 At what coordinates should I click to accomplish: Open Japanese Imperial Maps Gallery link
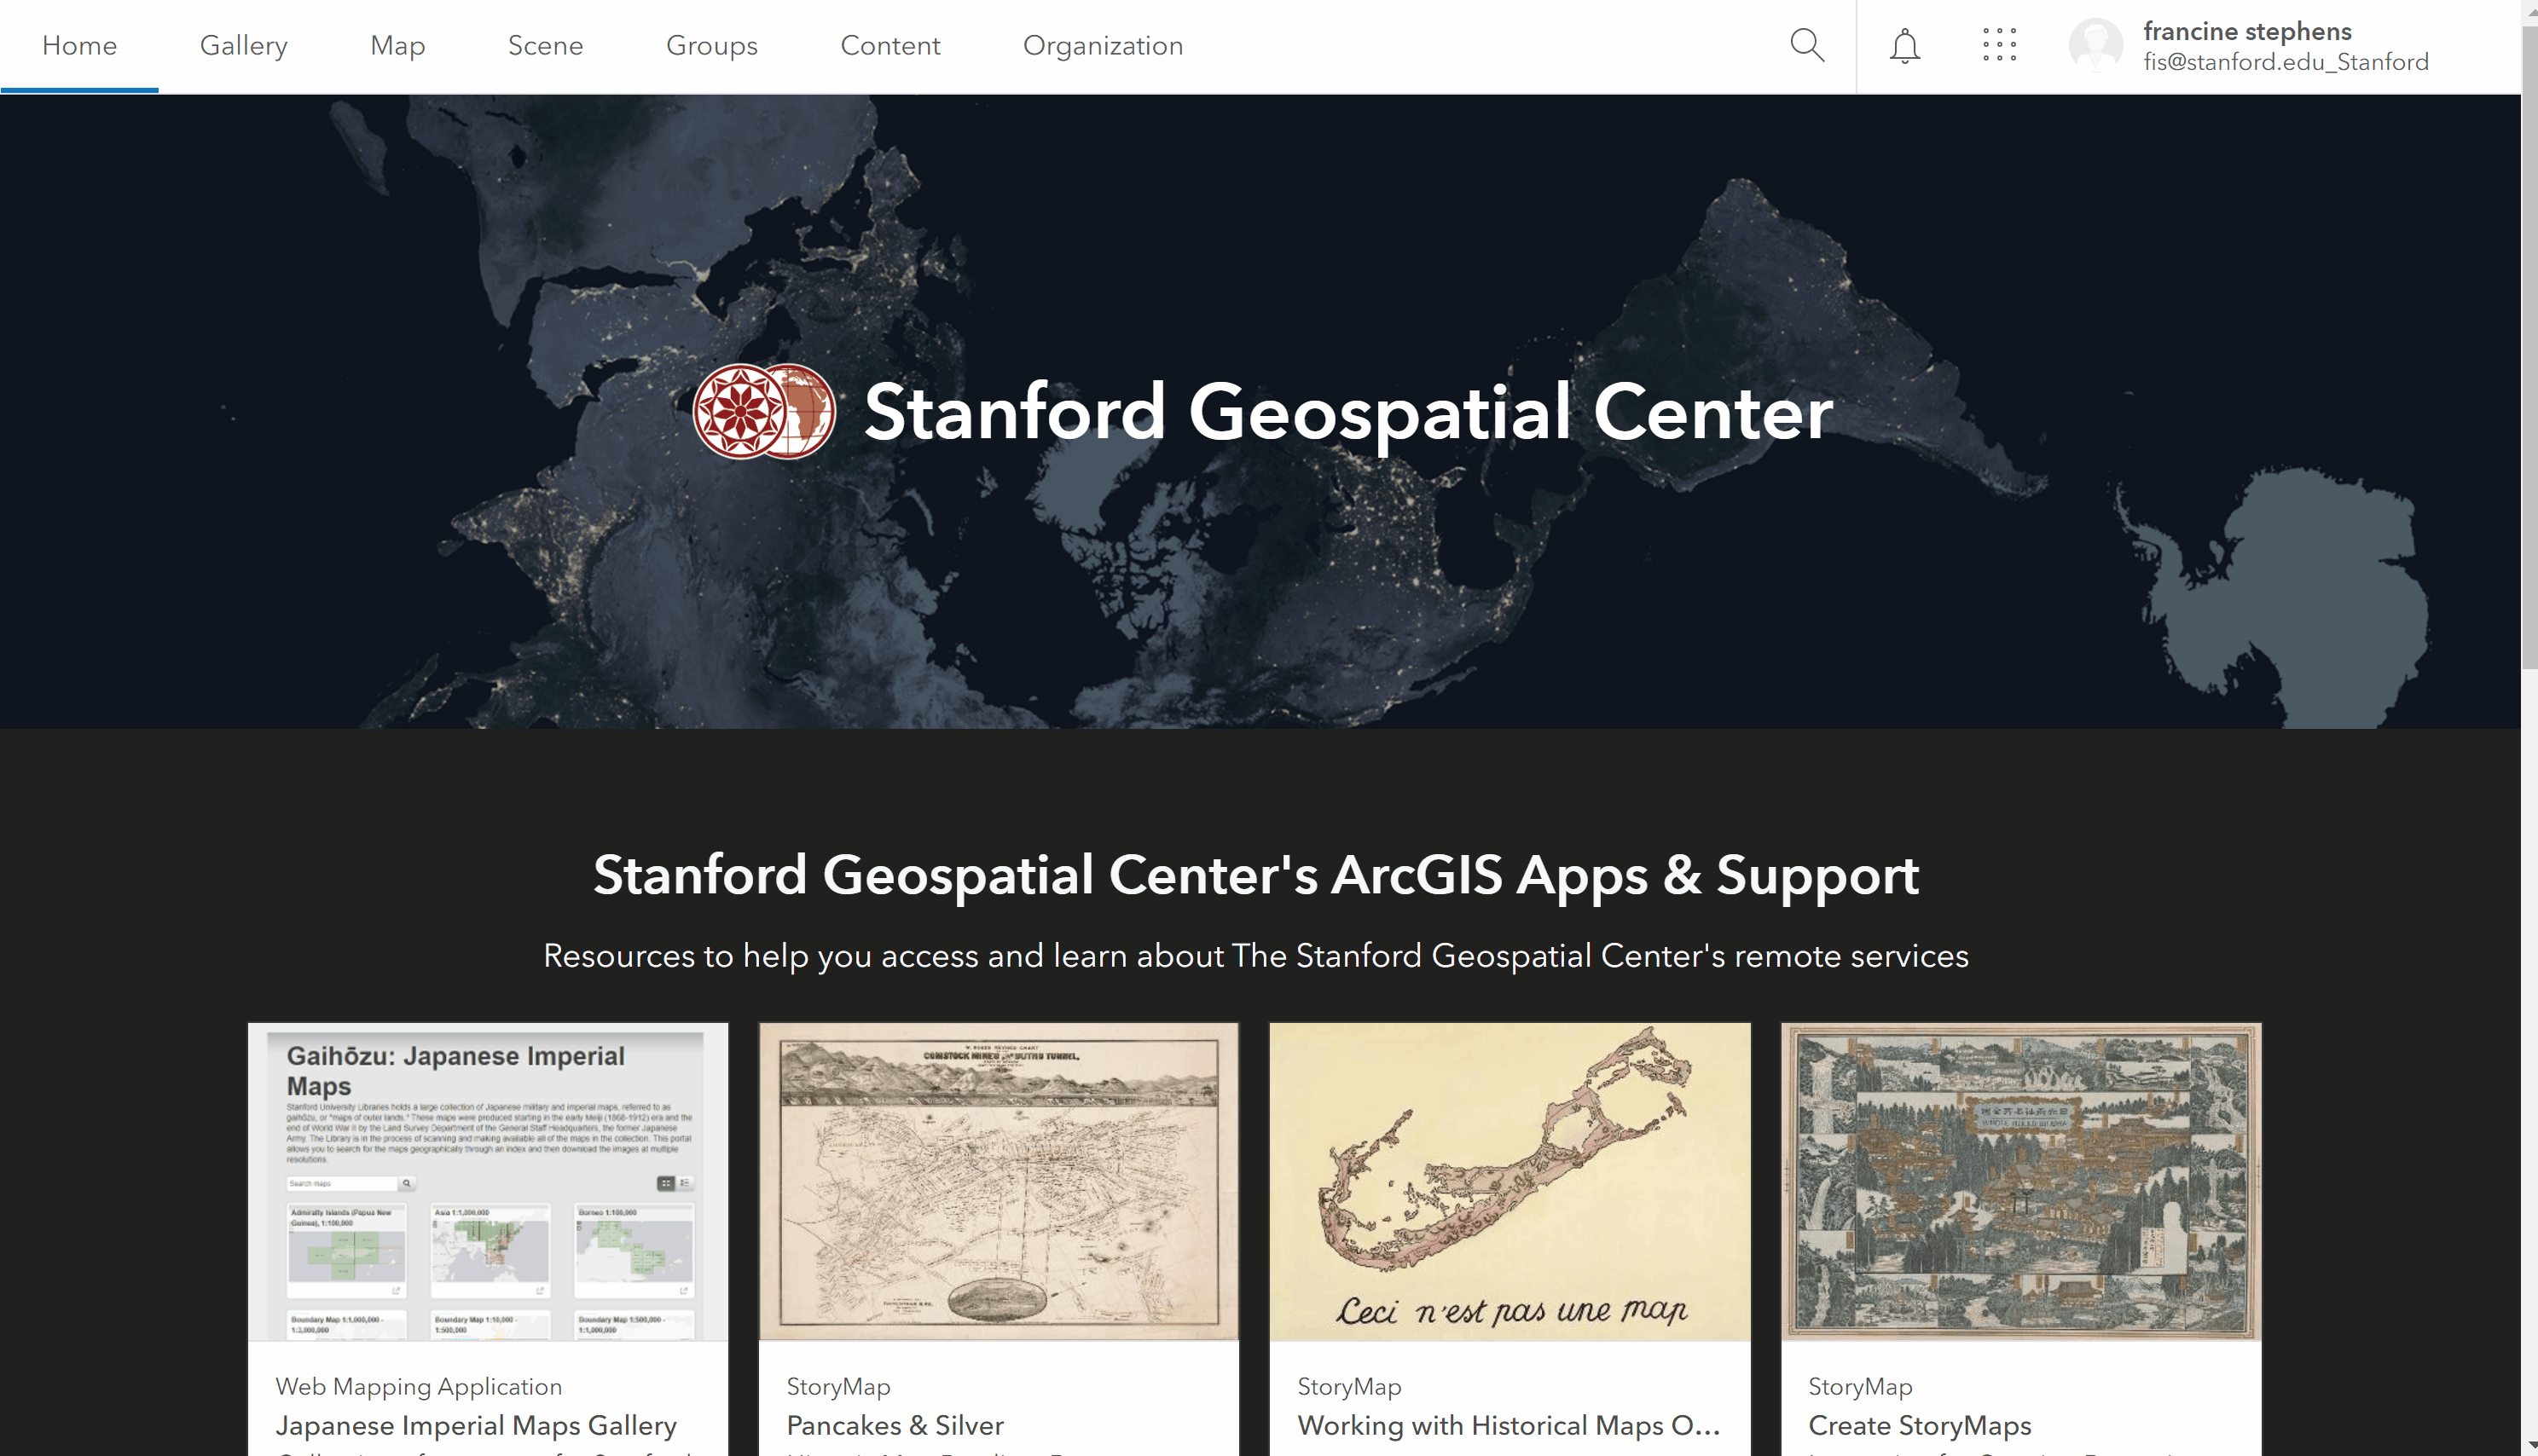(476, 1424)
